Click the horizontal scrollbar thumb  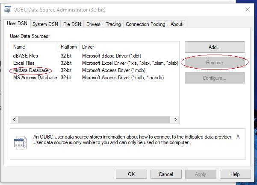94,120
